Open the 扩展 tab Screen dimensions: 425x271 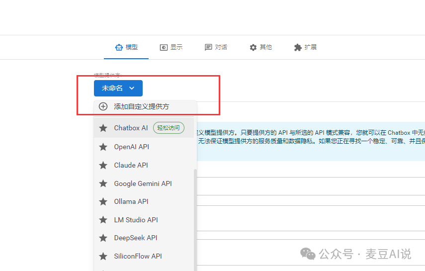pos(305,47)
